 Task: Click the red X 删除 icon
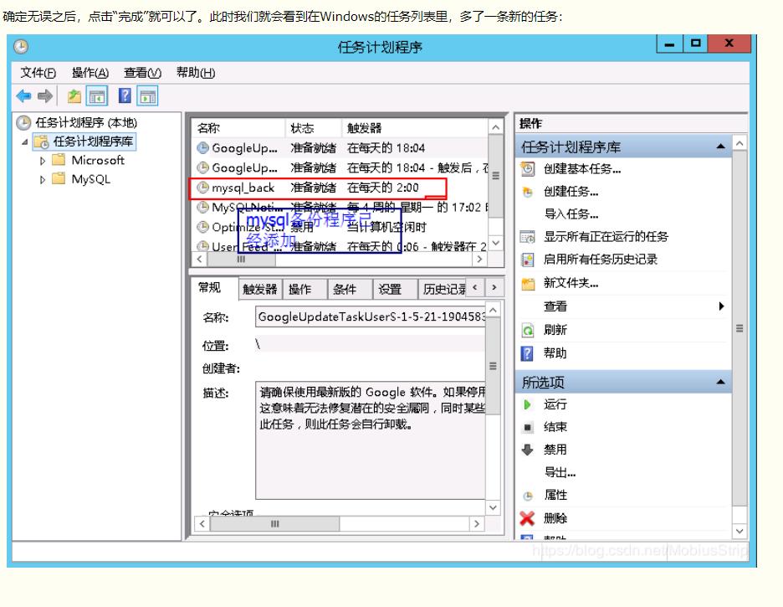pos(527,518)
